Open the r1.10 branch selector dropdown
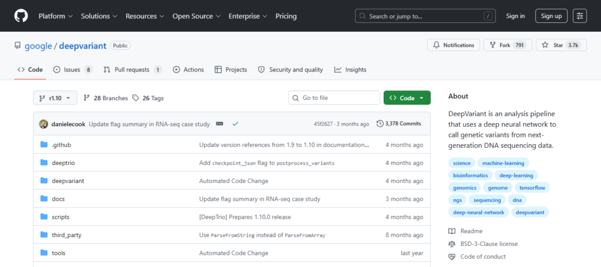The height and width of the screenshot is (267, 601). coord(55,97)
